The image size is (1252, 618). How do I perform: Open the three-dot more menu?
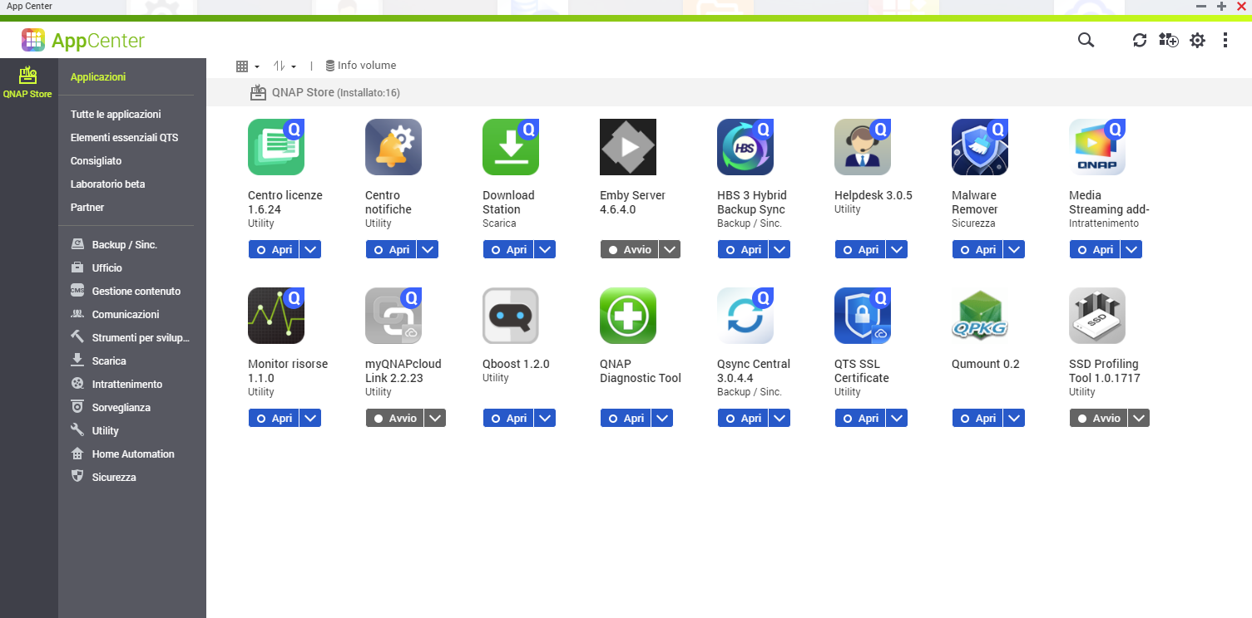coord(1225,40)
